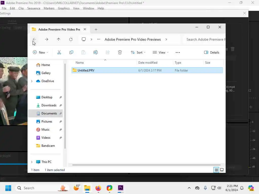Expand the This PC tree node
Image resolution: width=259 pixels, height=194 pixels.
click(x=32, y=162)
